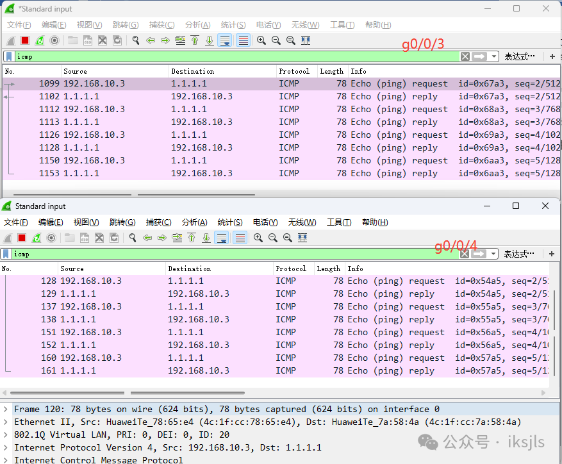Open filter history dropdown in the top window
This screenshot has width=562, height=464.
pyautogui.click(x=494, y=56)
